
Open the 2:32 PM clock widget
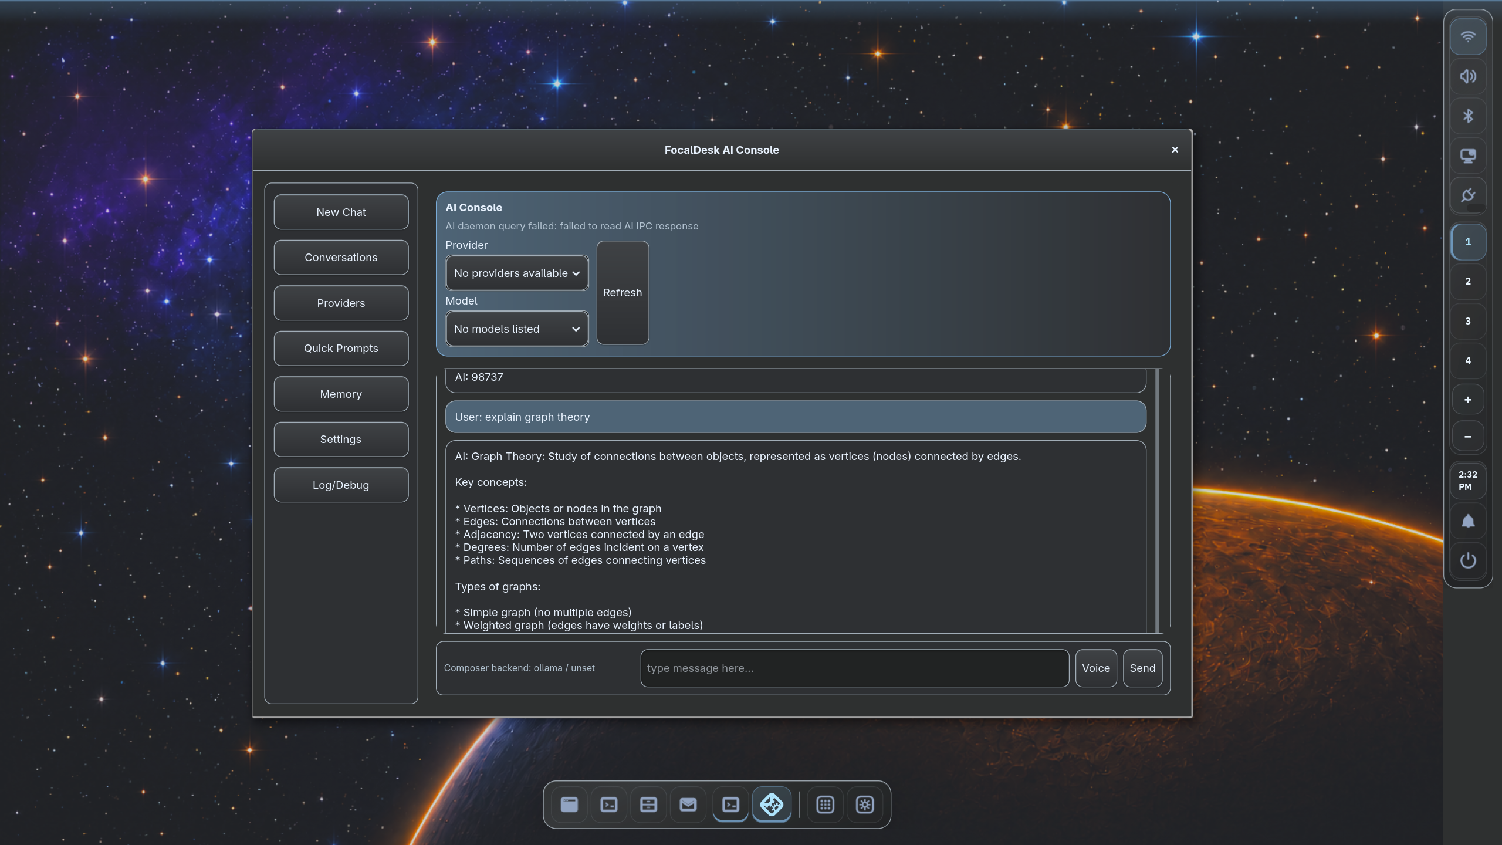[1468, 481]
